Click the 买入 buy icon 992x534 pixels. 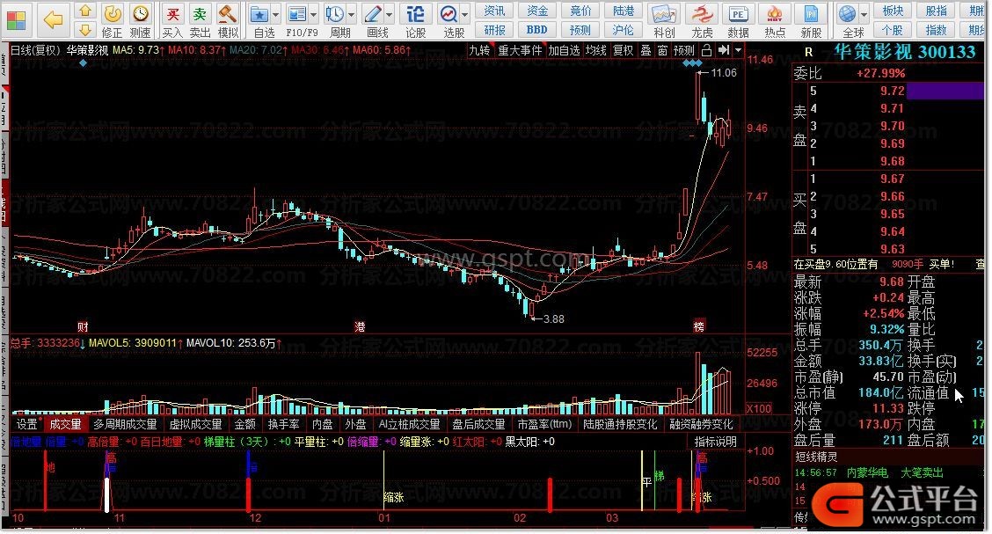172,14
